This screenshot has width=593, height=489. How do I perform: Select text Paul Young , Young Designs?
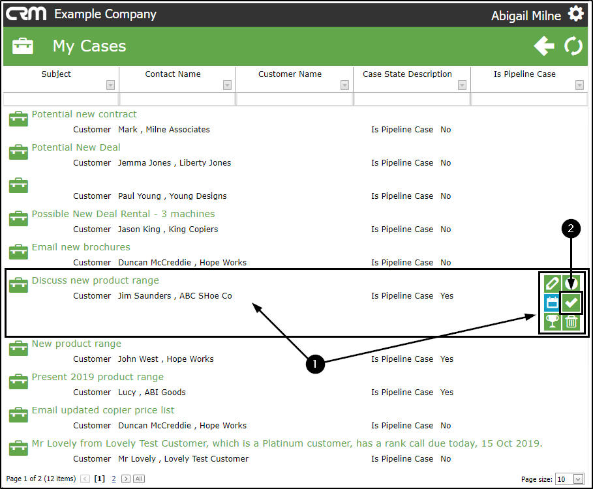click(172, 196)
